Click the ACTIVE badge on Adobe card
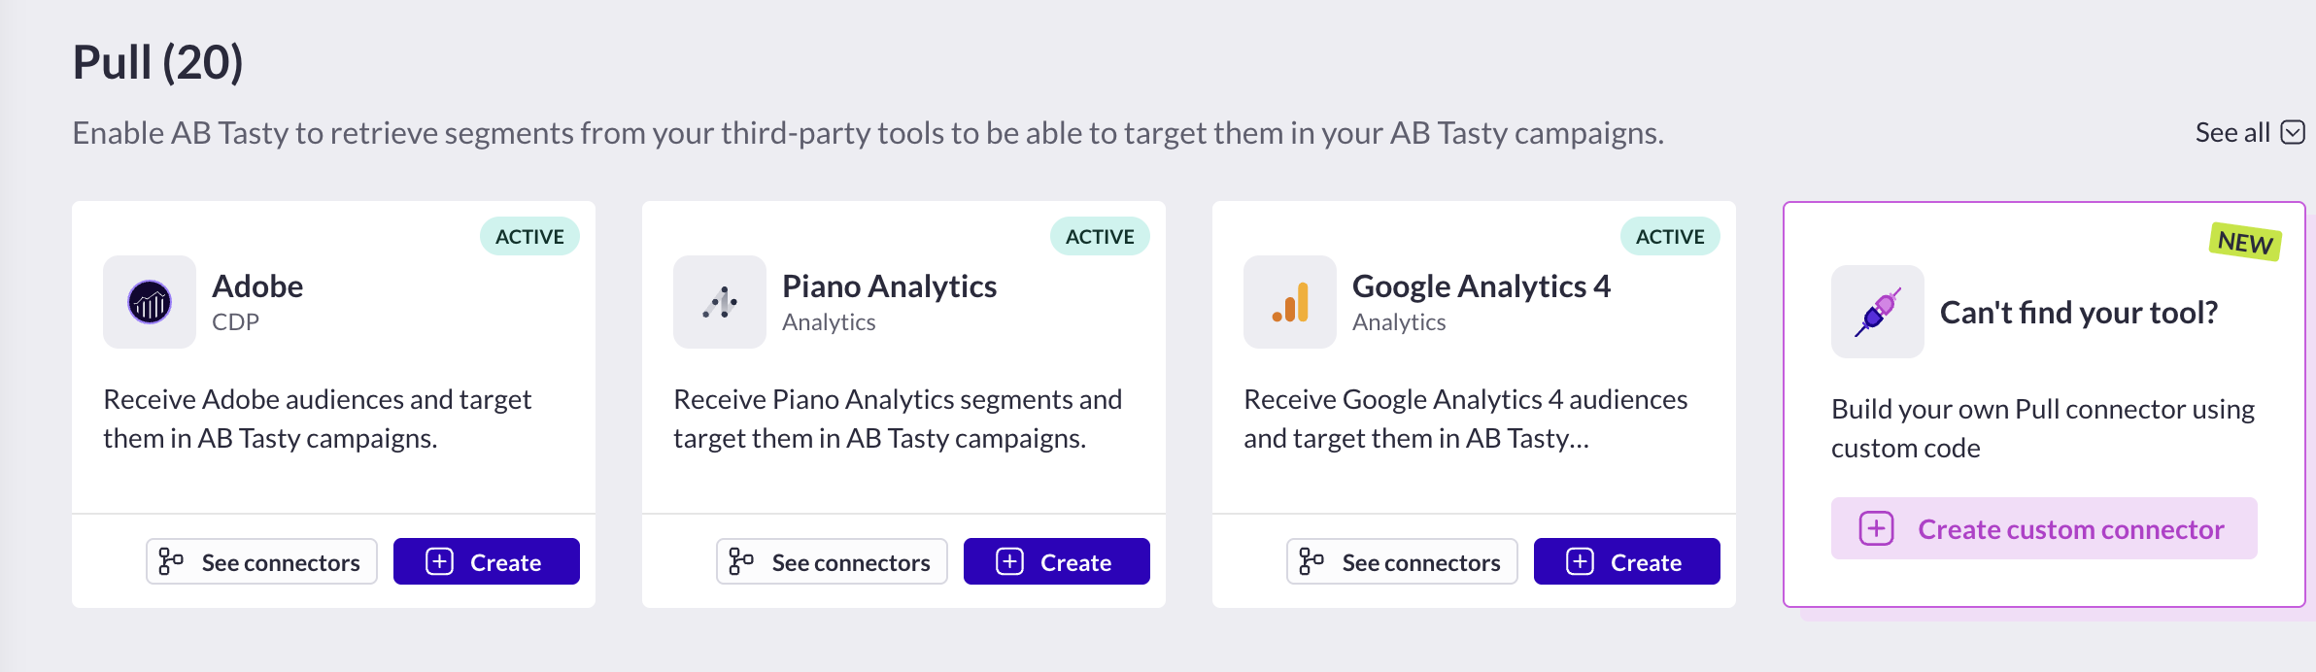Screen dimensions: 2316x672 (529, 237)
